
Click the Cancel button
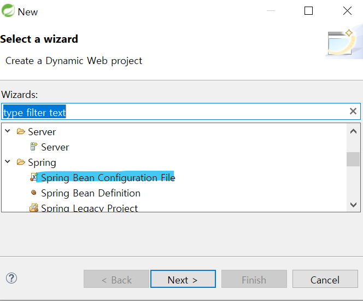pos(325,279)
